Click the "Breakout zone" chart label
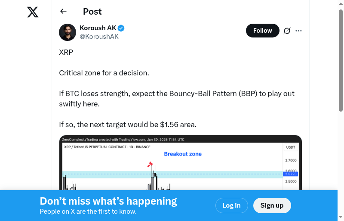This screenshot has width=344, height=221. pos(183,154)
